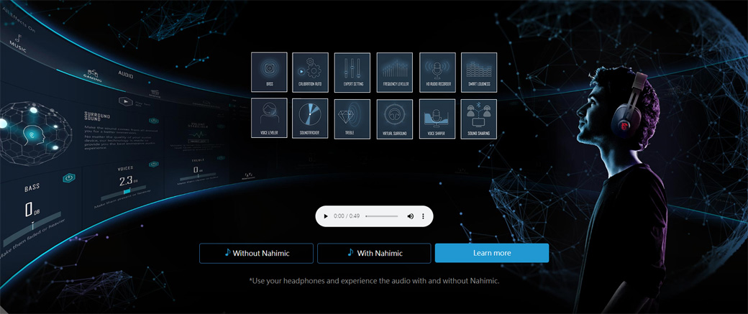The image size is (748, 314).
Task: Toggle the Surround Sound power button
Action: tap(154, 121)
